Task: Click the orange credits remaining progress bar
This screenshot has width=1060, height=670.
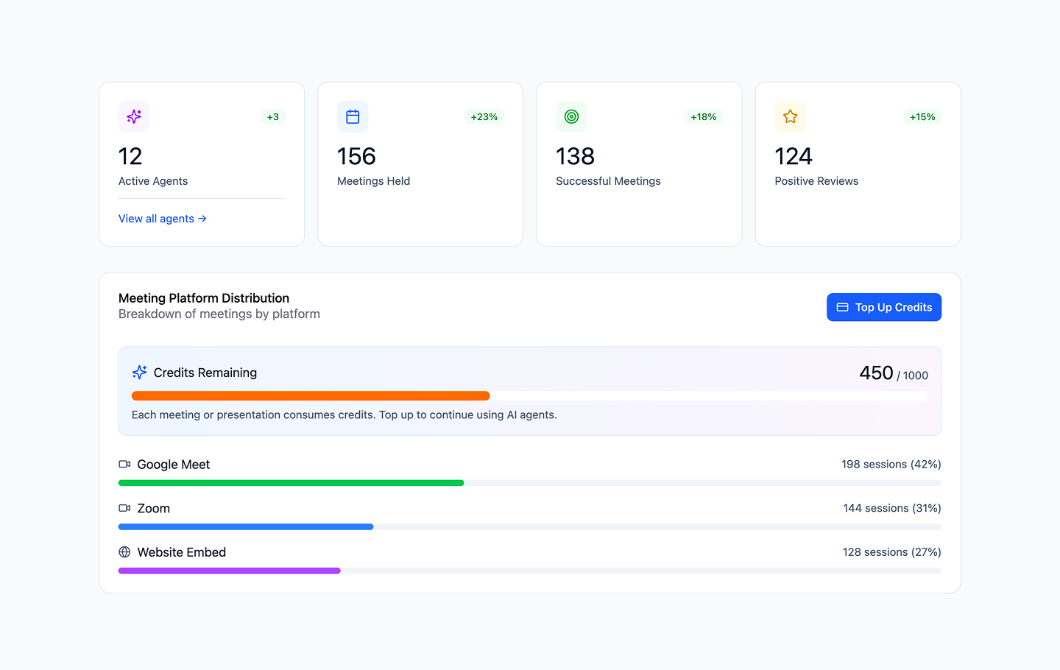Action: click(x=311, y=396)
